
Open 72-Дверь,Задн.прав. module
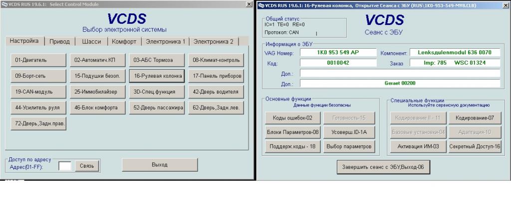click(38, 123)
